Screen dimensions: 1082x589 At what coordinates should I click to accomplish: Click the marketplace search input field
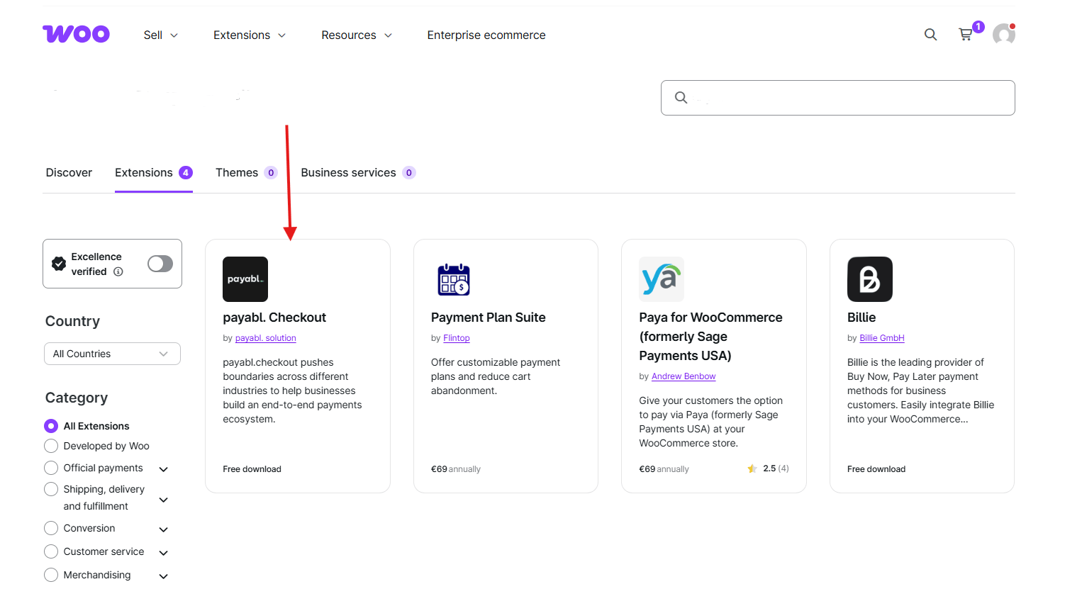click(838, 98)
